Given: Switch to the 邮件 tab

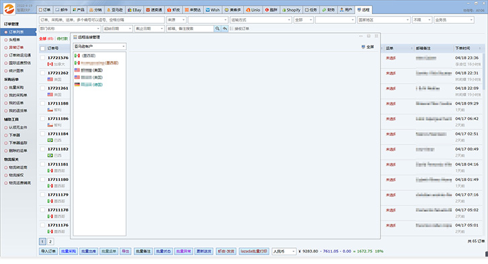Looking at the screenshot, I should tap(62, 10).
